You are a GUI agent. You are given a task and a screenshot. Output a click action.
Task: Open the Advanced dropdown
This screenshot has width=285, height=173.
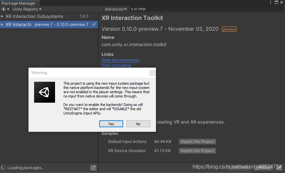pyautogui.click(x=116, y=9)
